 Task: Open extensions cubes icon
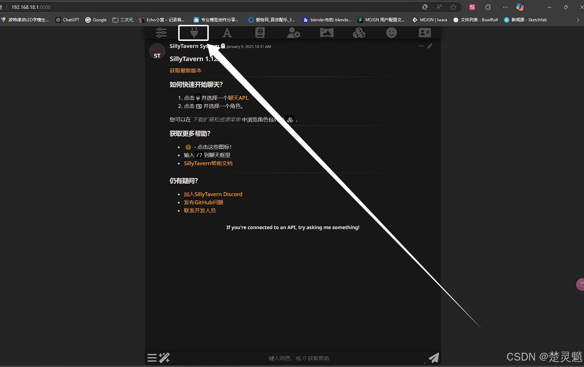tap(359, 33)
